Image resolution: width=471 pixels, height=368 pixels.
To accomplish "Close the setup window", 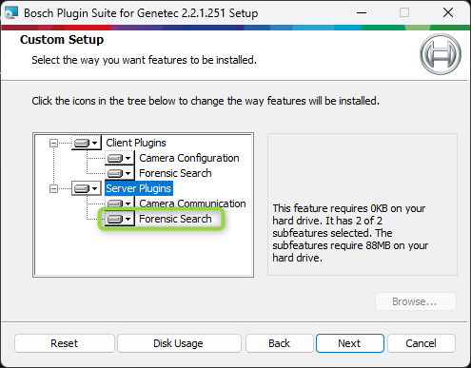I will [448, 13].
